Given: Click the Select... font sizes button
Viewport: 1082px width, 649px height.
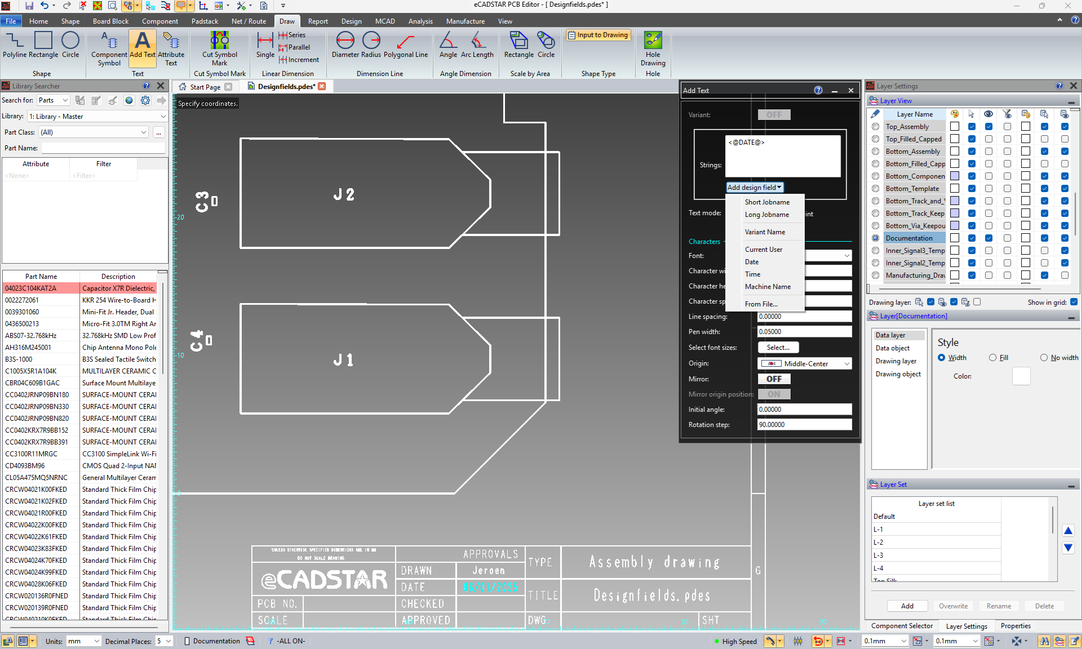Looking at the screenshot, I should click(778, 348).
